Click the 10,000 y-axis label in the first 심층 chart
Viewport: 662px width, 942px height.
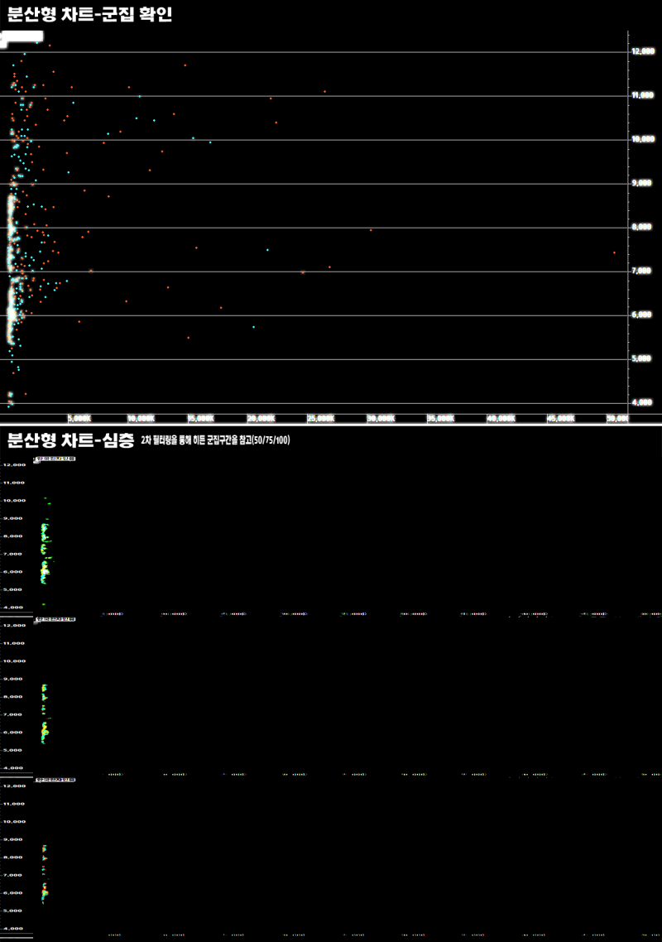(x=14, y=501)
